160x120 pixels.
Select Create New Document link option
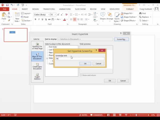[x=37, y=66]
